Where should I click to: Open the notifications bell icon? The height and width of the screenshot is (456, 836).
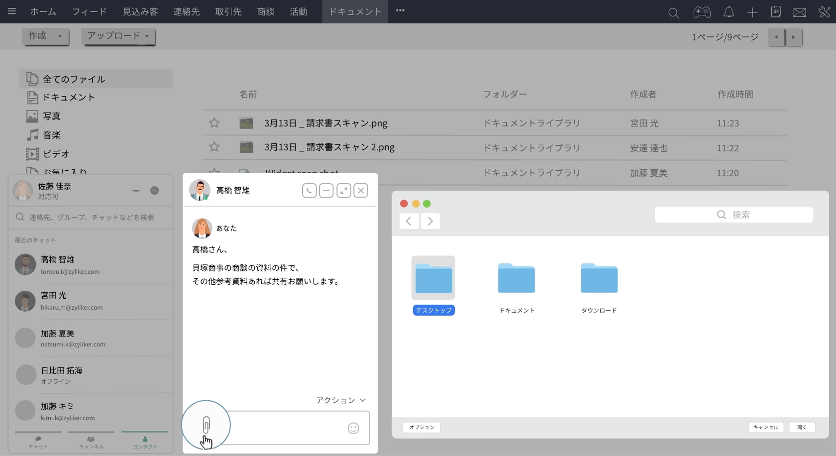729,12
